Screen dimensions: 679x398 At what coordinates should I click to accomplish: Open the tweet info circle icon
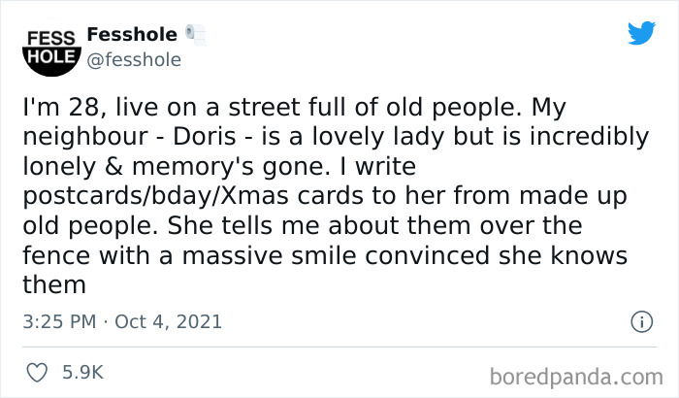[639, 320]
